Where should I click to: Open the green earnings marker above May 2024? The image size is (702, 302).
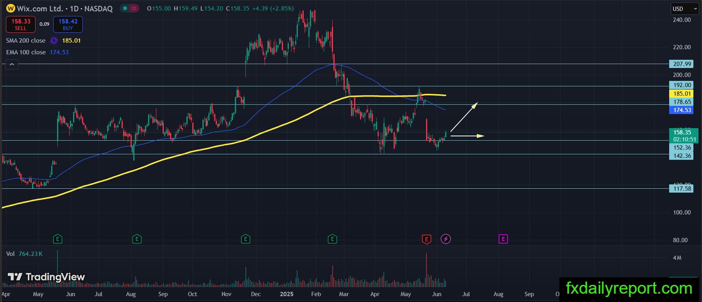[57, 239]
